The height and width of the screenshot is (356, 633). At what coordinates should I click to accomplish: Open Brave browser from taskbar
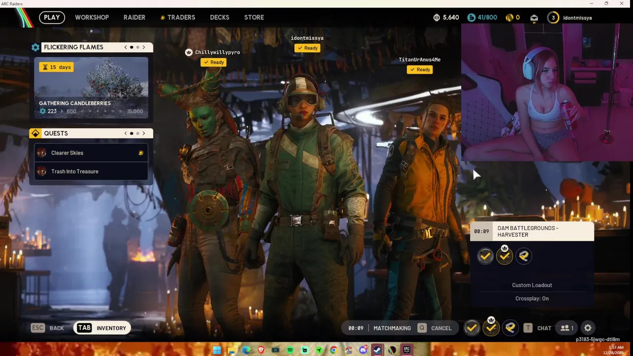click(261, 350)
